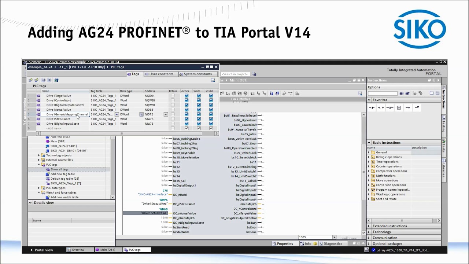Click the first add tag icon in PLC tags toolbar
The width and height of the screenshot is (469, 264).
pos(30,80)
